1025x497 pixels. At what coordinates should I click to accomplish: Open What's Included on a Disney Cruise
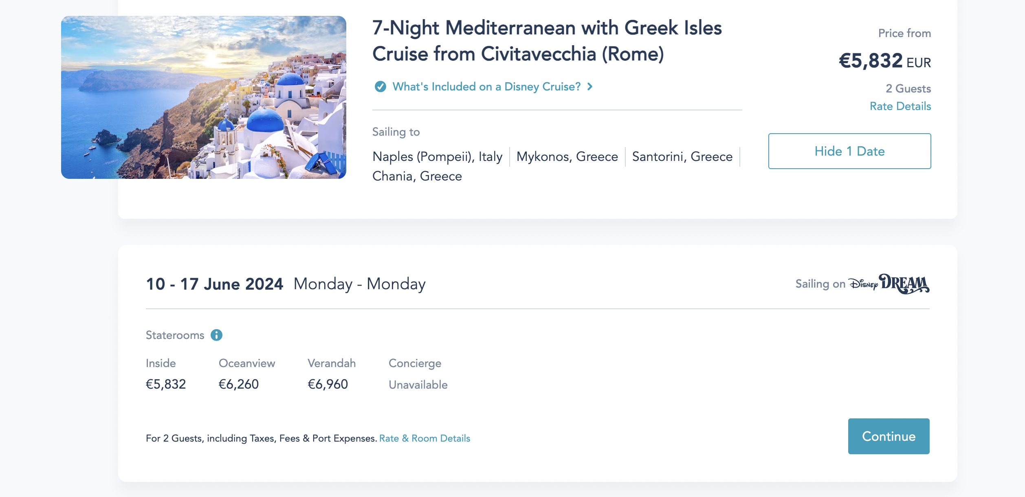pyautogui.click(x=486, y=86)
